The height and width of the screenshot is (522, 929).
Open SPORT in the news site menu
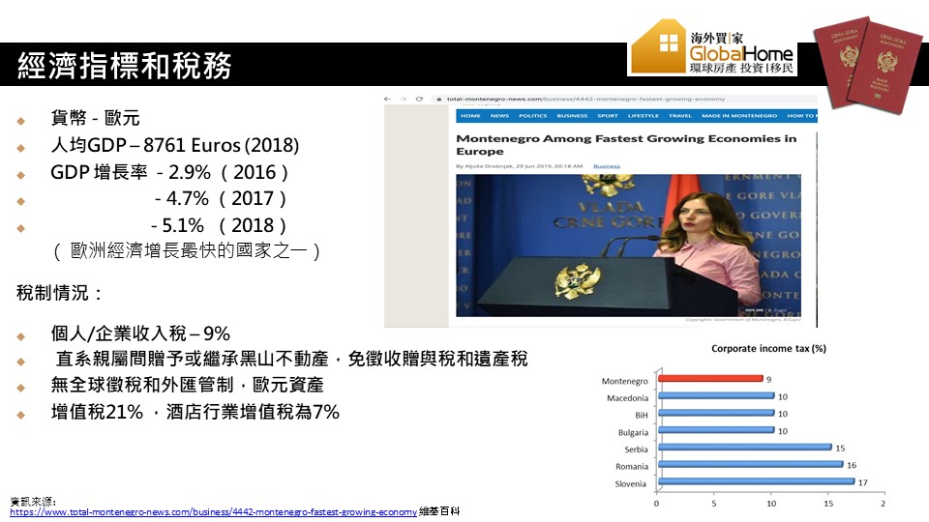(608, 116)
